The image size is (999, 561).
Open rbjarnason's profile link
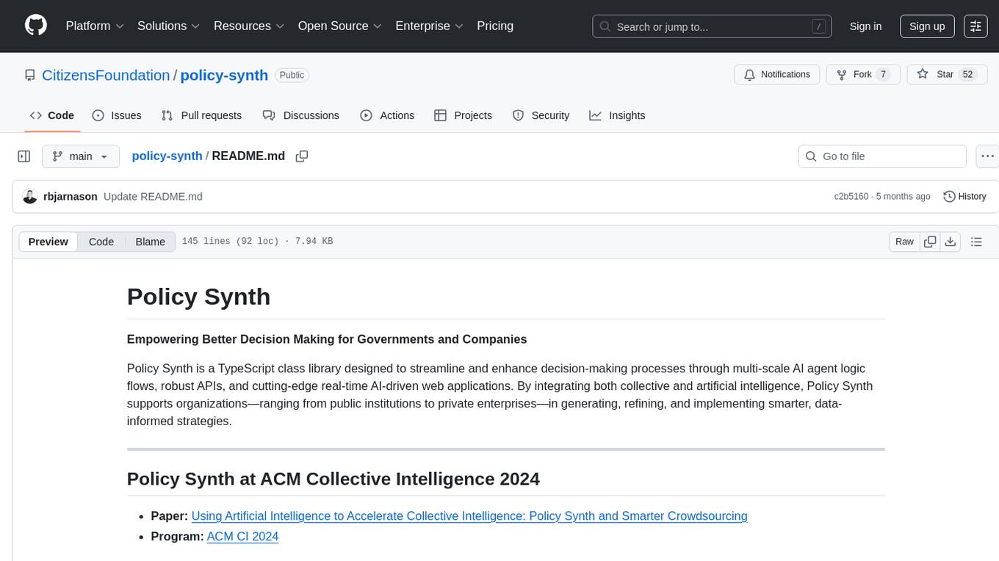click(71, 196)
